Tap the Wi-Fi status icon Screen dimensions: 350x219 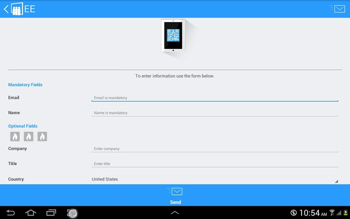coord(332,212)
